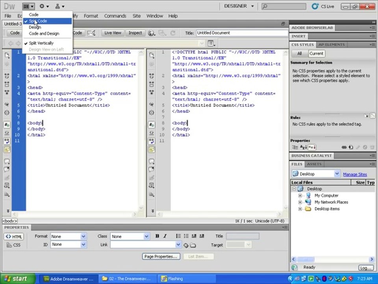Expand the My Computer tree node
Image resolution: width=378 pixels, height=284 pixels.
300,196
